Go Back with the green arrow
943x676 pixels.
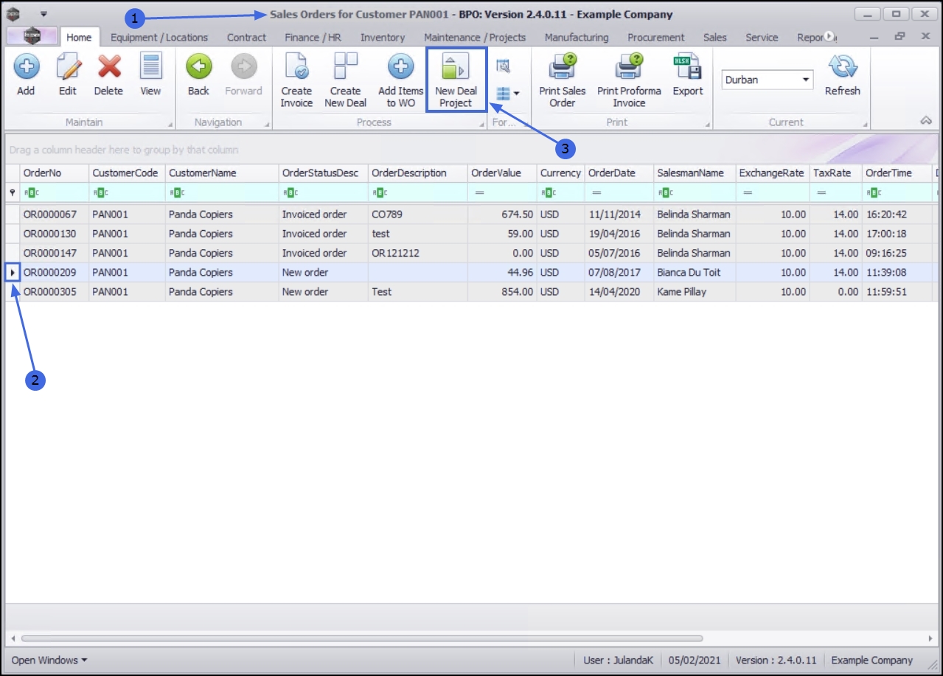199,67
